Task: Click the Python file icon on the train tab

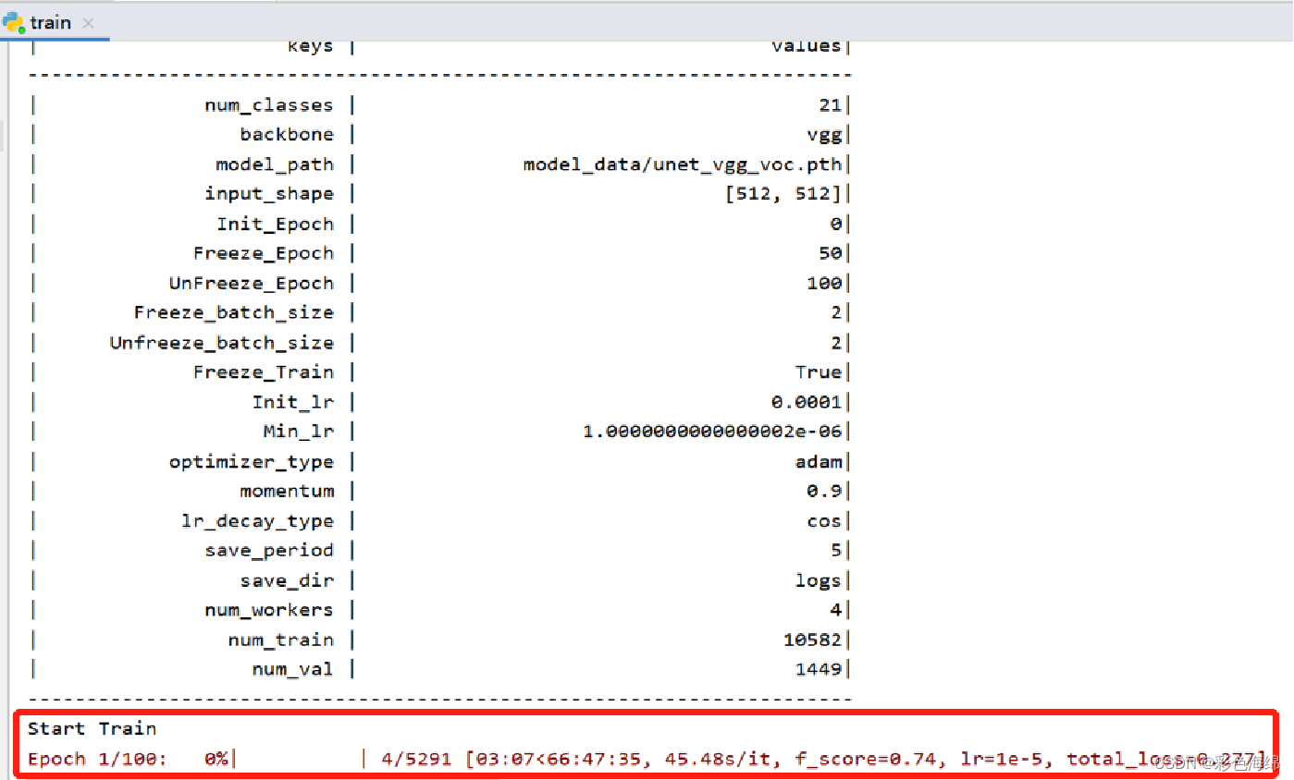Action: [x=13, y=22]
